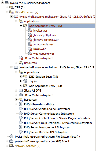Click the RHQ Agent server icon
The image size is (96, 151).
click(11, 141)
